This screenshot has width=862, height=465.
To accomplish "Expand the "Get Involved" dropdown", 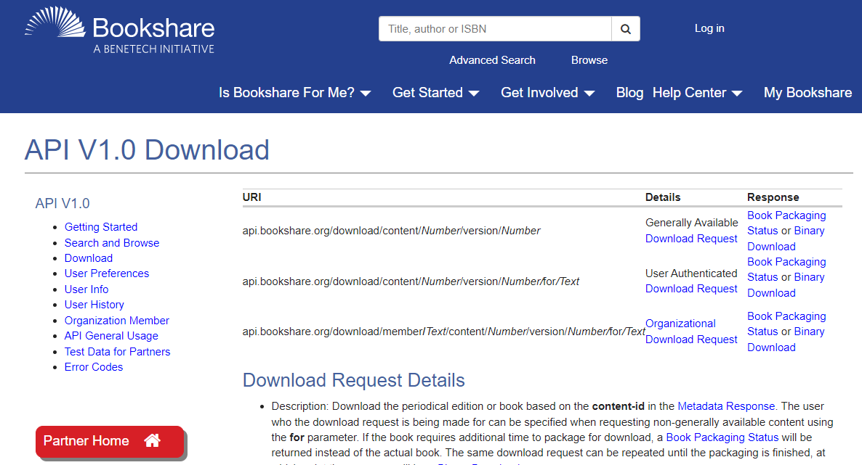I will (541, 93).
